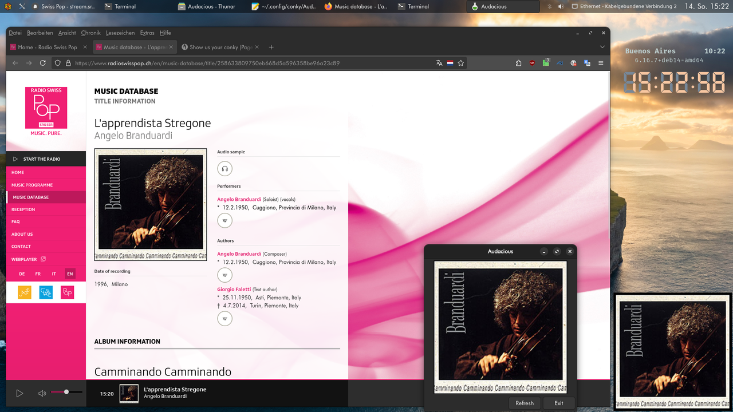Switch site language to DE
Image resolution: width=733 pixels, height=412 pixels.
coord(22,274)
